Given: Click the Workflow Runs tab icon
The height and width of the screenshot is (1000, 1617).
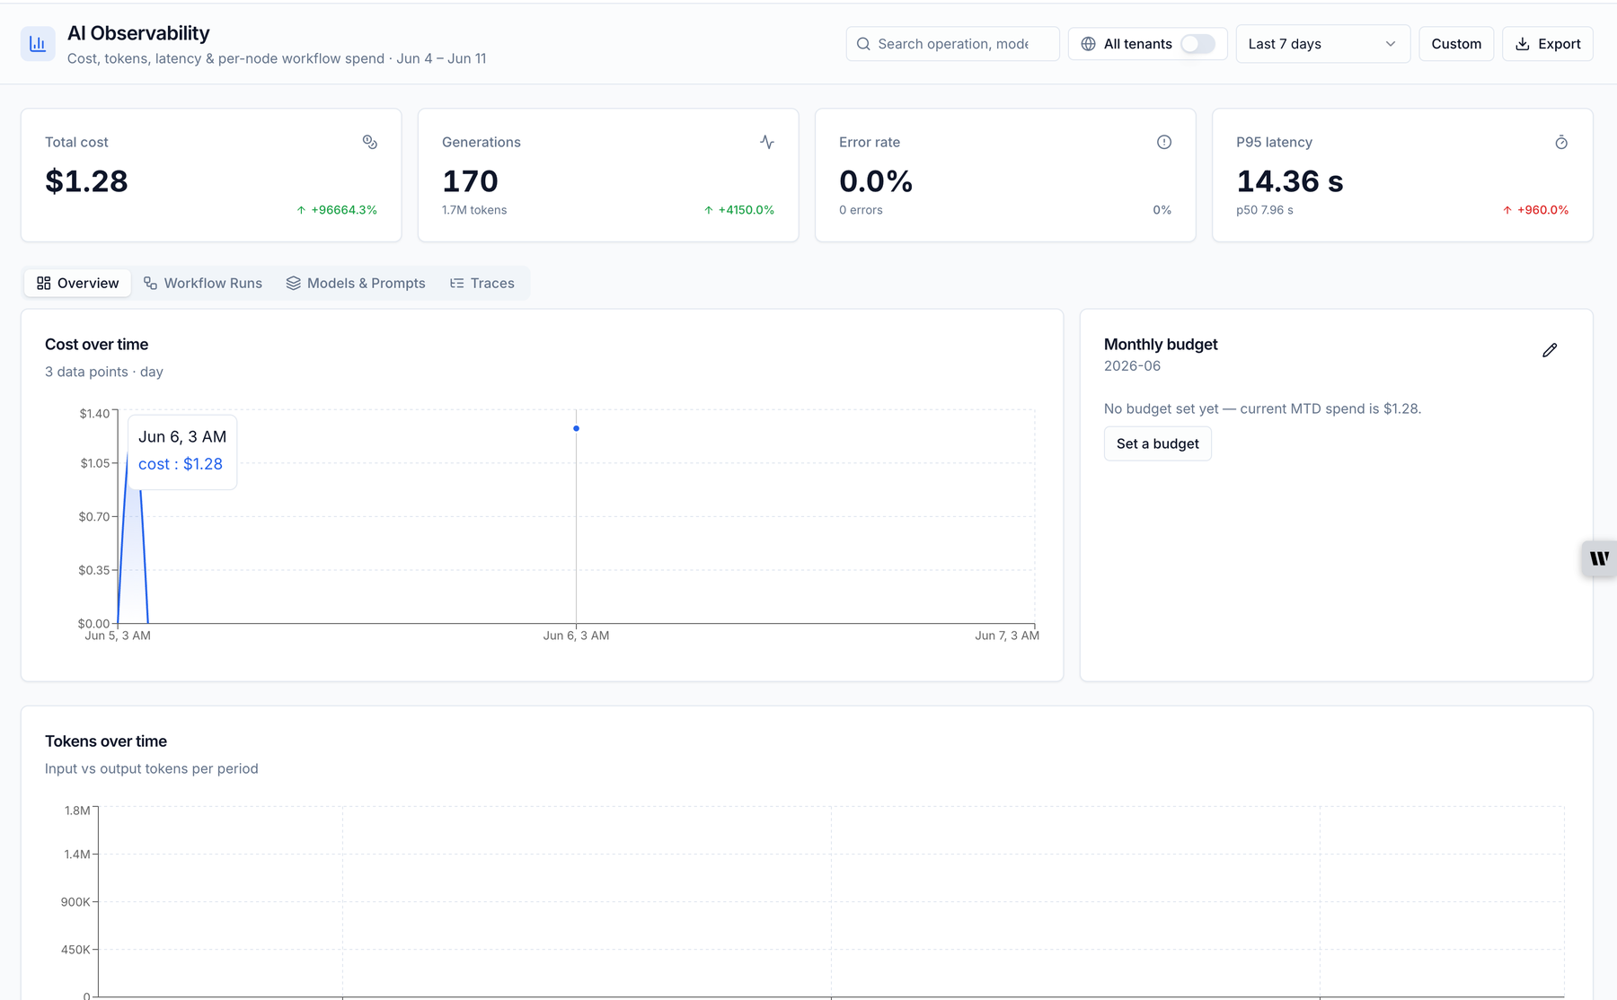Looking at the screenshot, I should (x=150, y=283).
